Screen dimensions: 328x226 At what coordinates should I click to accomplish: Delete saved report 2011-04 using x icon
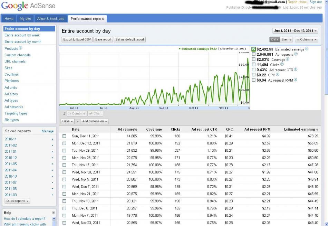pyautogui.click(x=52, y=170)
